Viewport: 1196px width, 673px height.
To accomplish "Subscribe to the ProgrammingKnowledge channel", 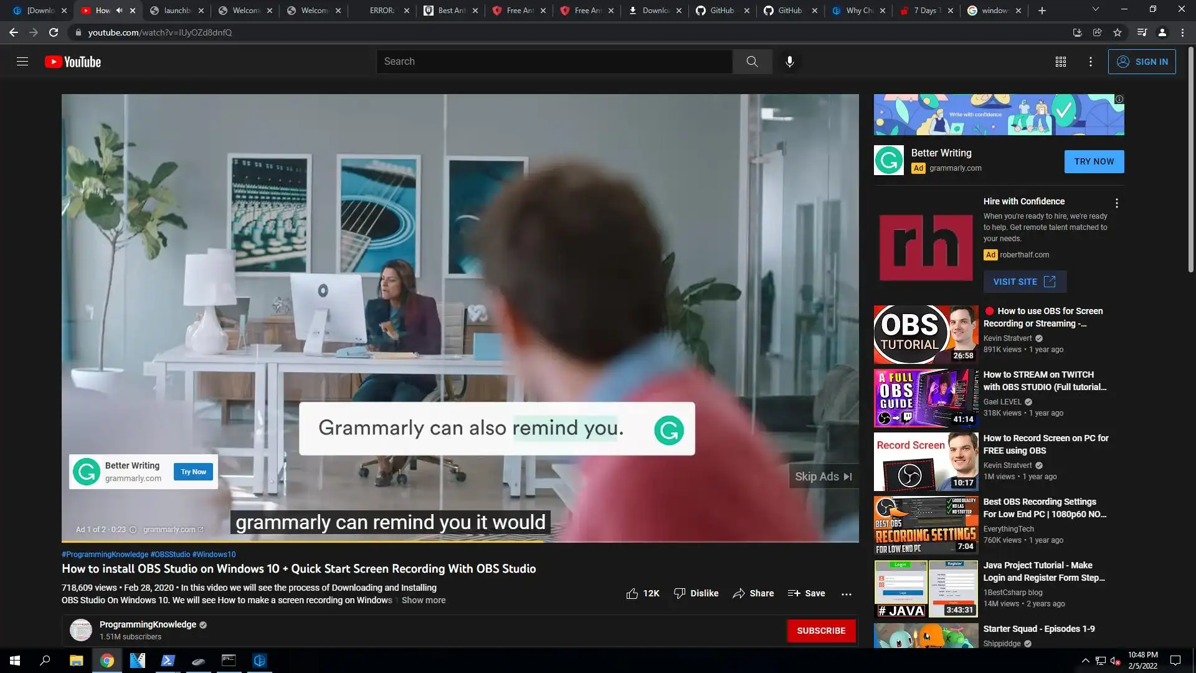I will [821, 631].
